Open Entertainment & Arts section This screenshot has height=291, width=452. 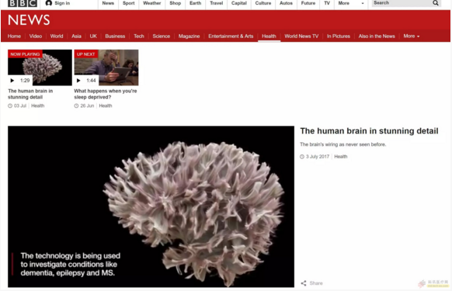click(231, 36)
